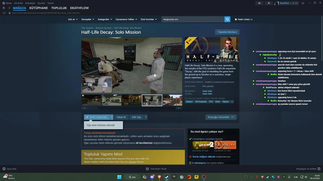Select the highlighted scientists screenshot thumbnail
The image size is (323, 181).
coord(152,100)
